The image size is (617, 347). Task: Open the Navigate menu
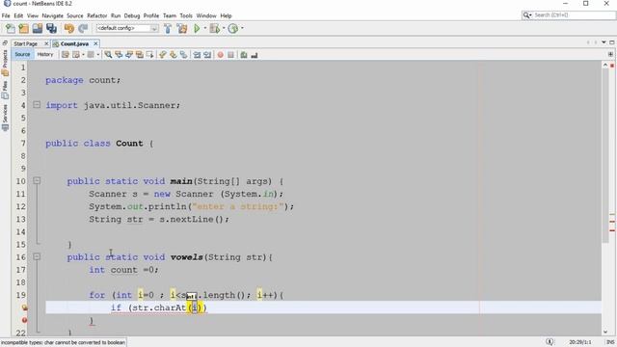click(52, 15)
